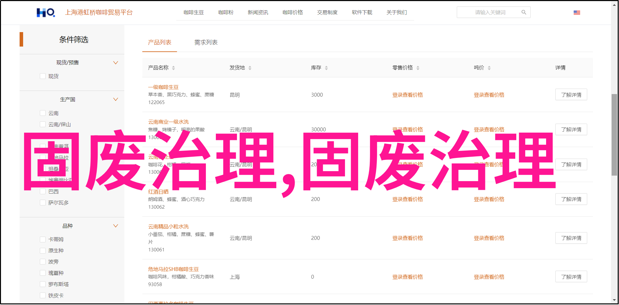Click the US flag language icon
619x305 pixels.
[x=577, y=13]
